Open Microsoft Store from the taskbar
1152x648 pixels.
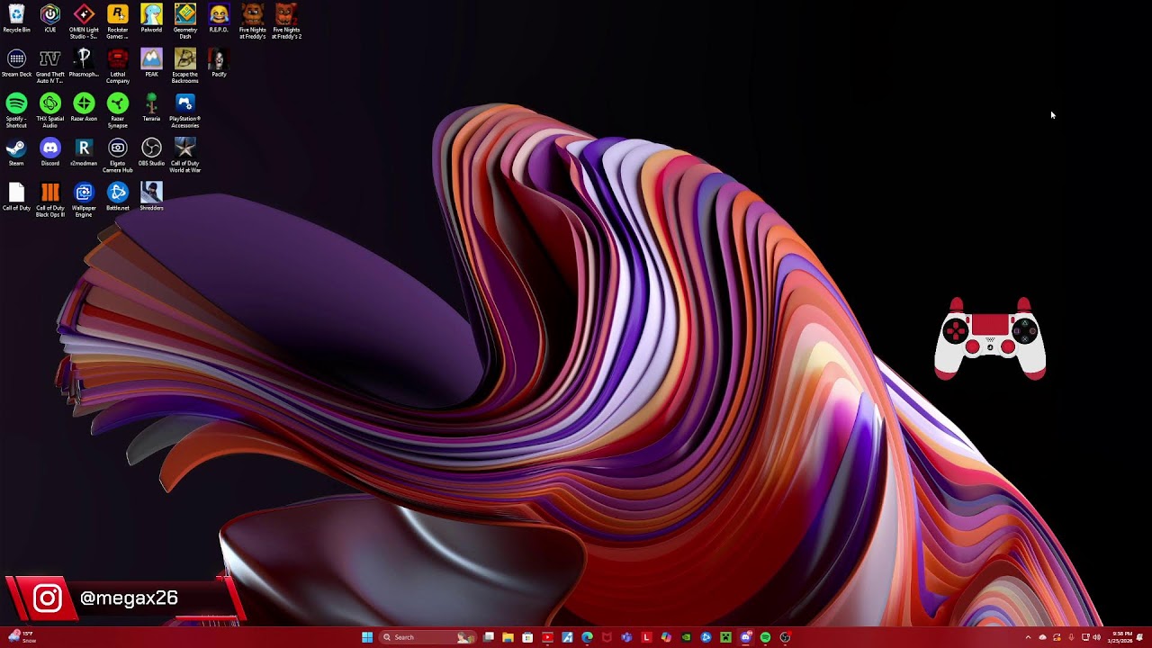[x=527, y=637]
